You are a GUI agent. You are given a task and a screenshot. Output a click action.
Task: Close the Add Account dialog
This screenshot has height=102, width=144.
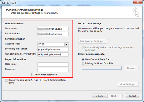pyautogui.click(x=138, y=2)
